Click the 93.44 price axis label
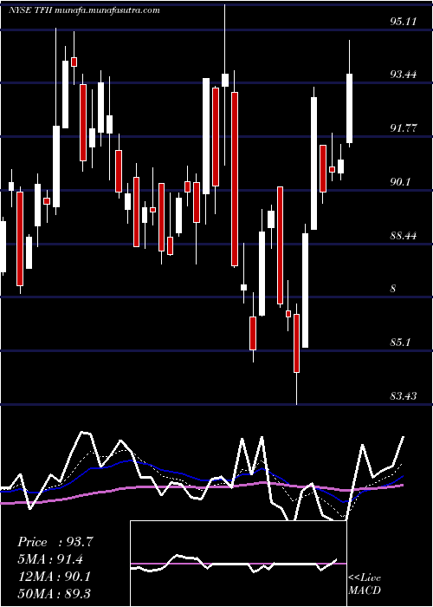Viewport: 433px width, 607px height. click(x=404, y=75)
